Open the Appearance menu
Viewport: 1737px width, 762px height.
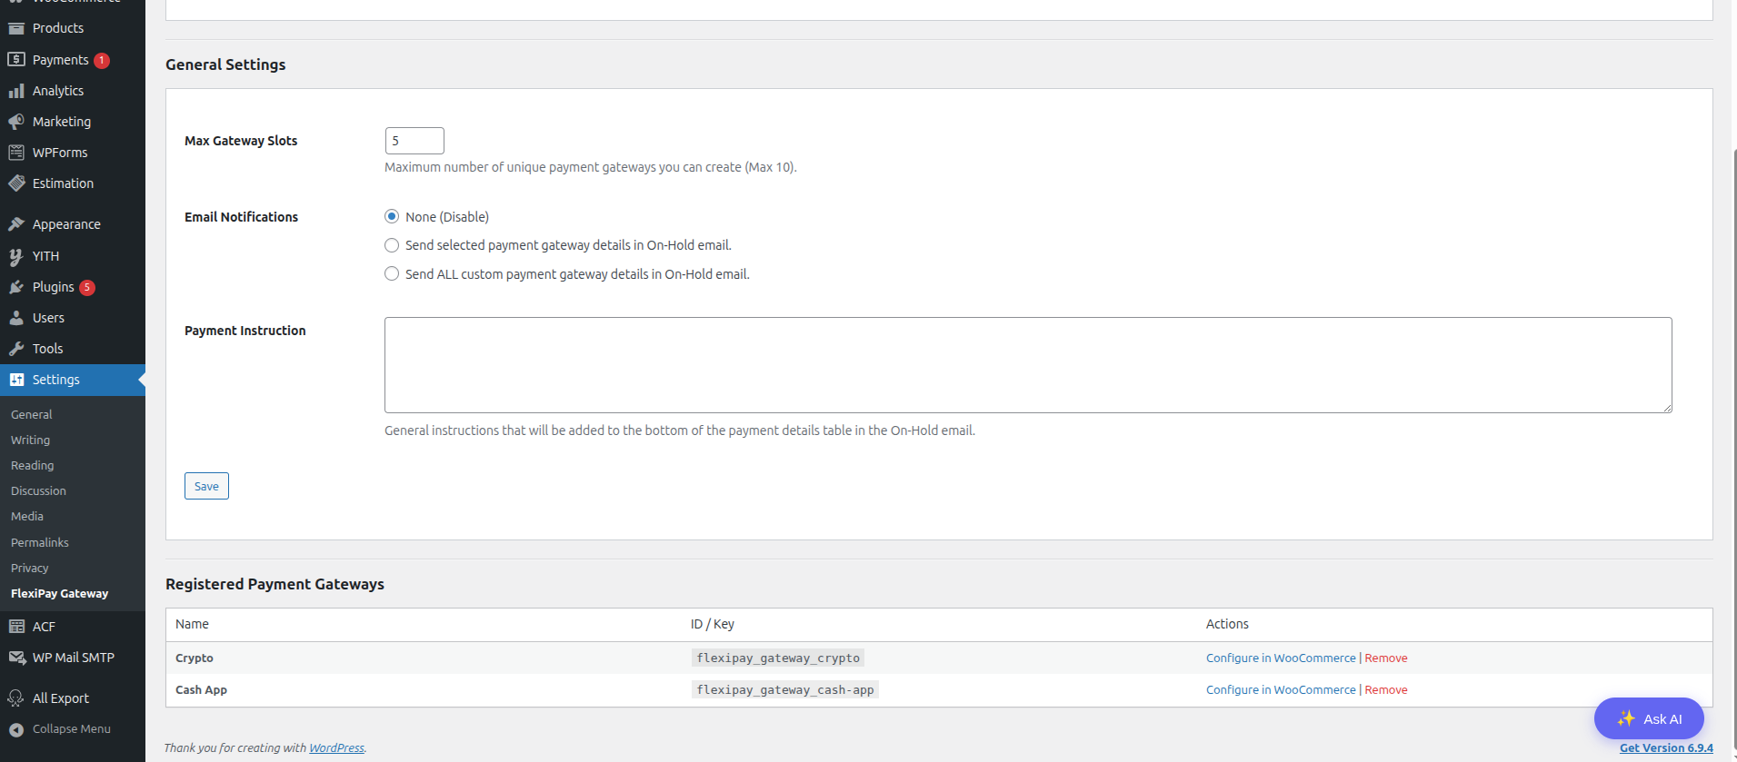point(66,224)
